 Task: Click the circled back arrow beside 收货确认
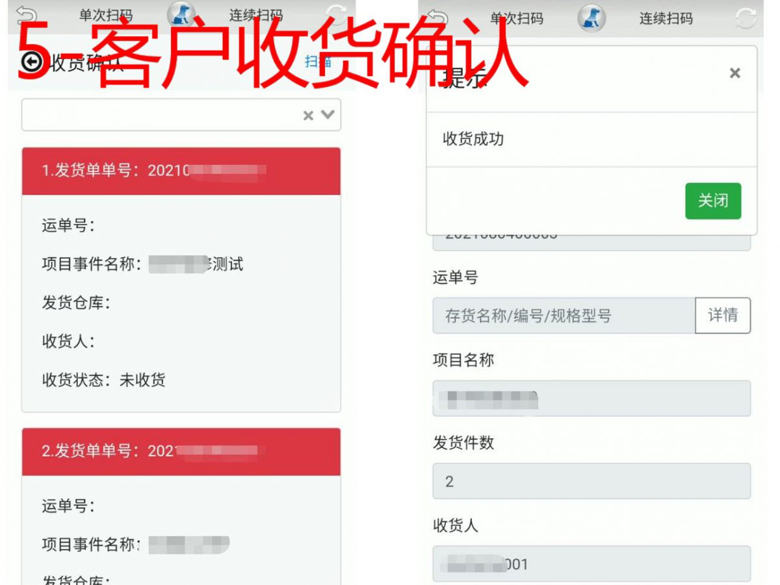[31, 62]
